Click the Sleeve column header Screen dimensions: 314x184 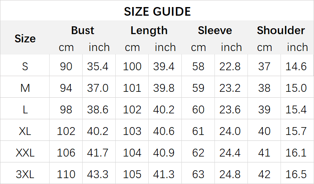coord(215,30)
